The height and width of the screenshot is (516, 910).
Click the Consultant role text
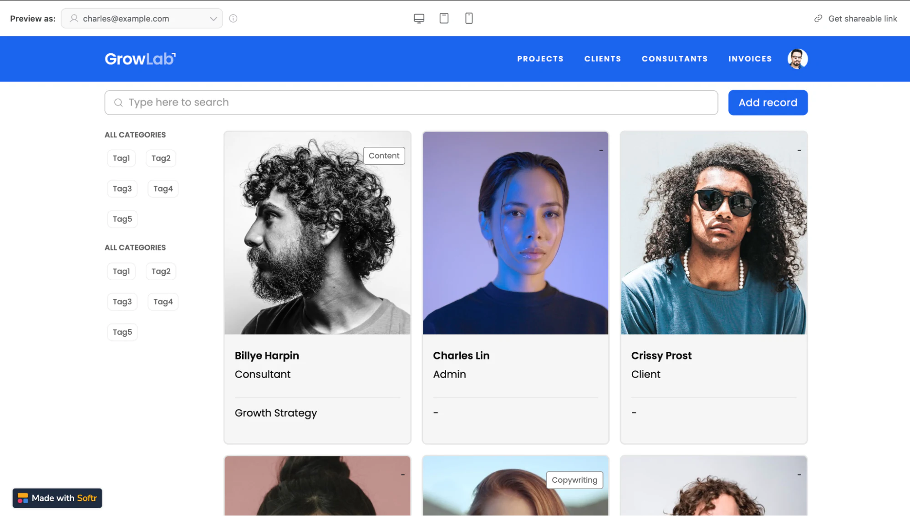(263, 374)
